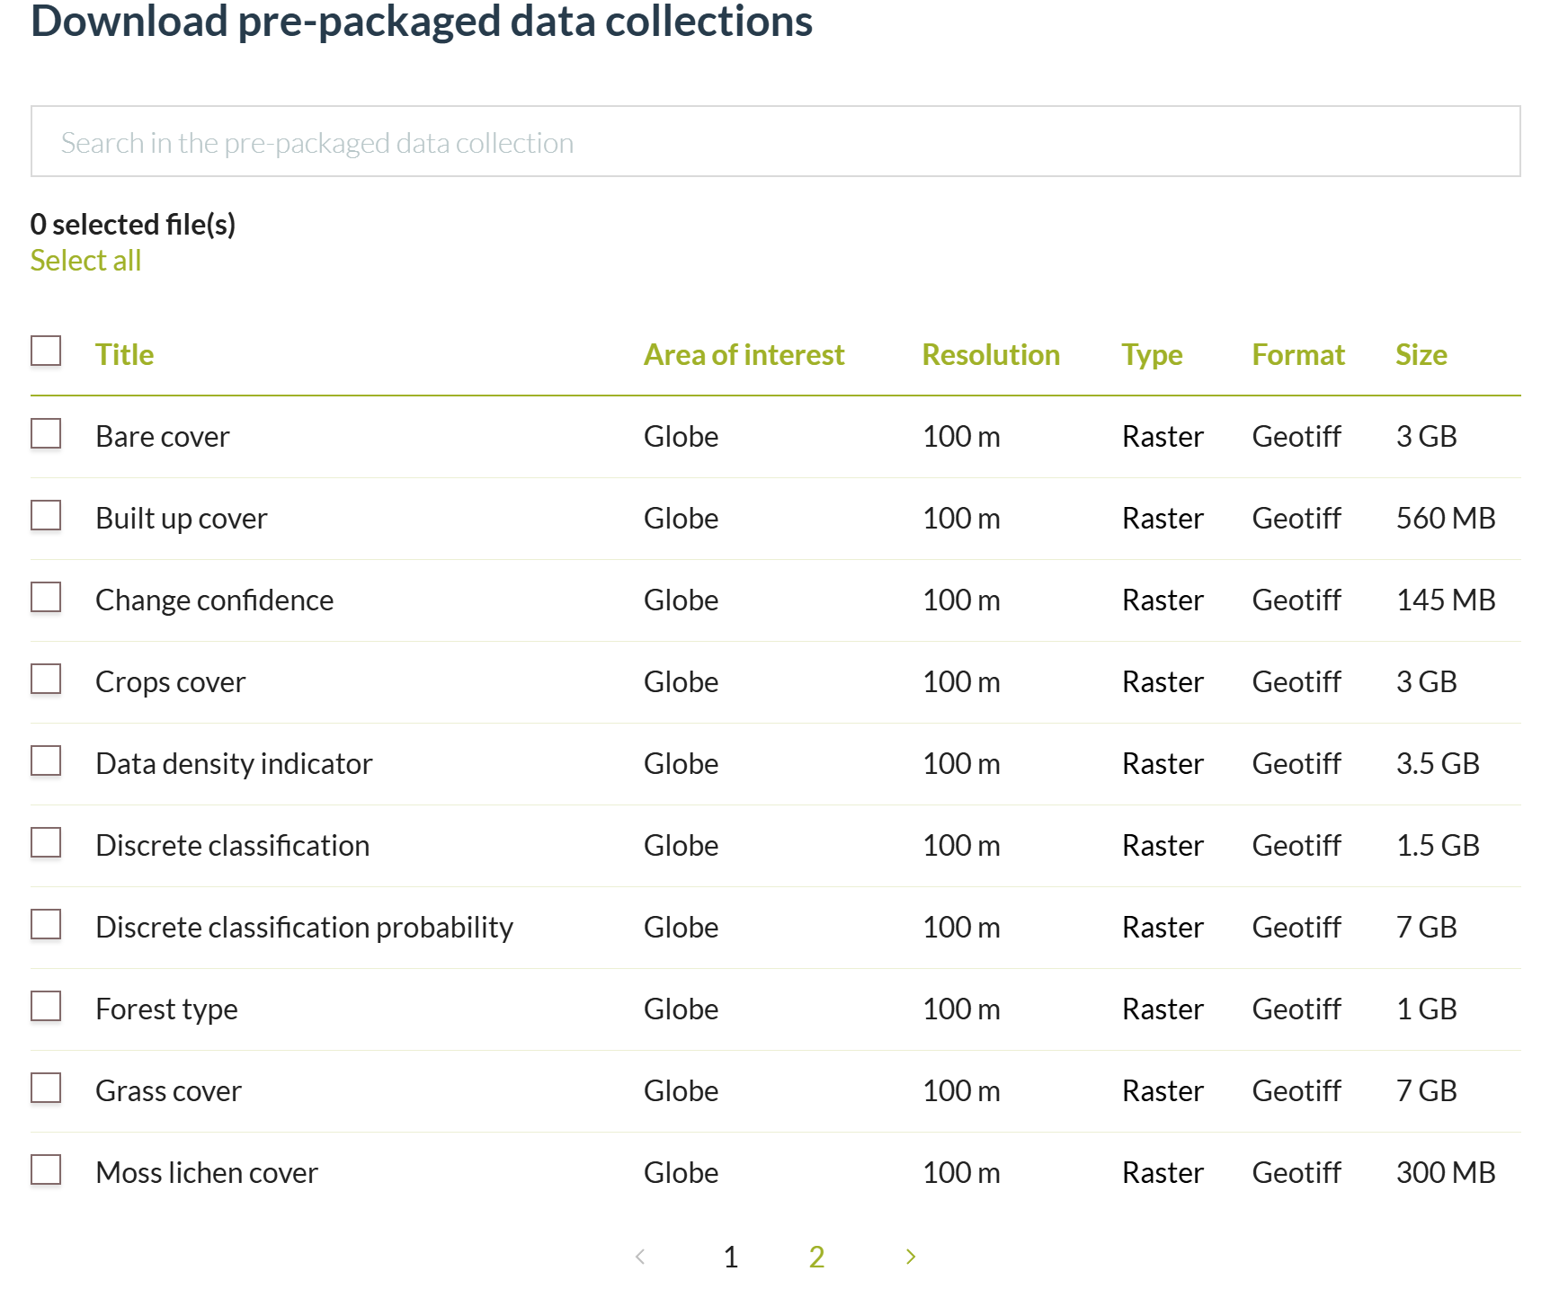Tick the Built up cover checkbox
Image resolution: width=1559 pixels, height=1298 pixels.
pyautogui.click(x=46, y=516)
